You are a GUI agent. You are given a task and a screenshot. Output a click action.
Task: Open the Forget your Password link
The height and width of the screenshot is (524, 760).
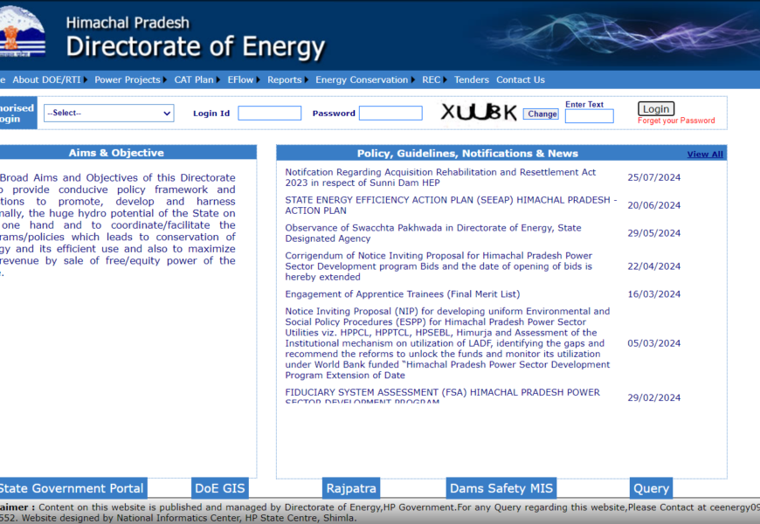tap(676, 121)
